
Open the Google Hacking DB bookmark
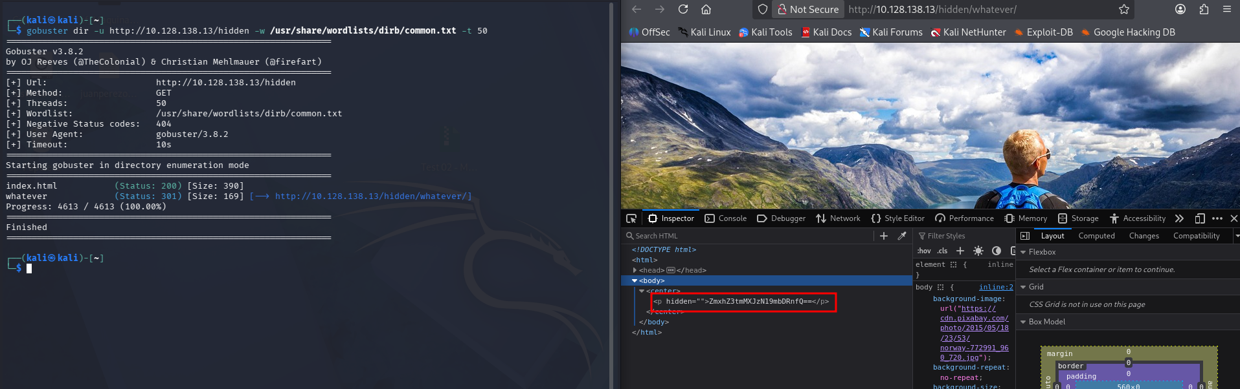[1128, 32]
